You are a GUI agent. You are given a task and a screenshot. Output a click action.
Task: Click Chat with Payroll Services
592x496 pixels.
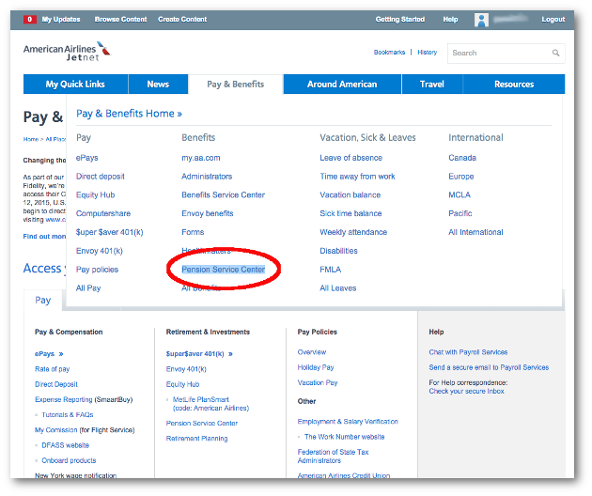click(468, 352)
